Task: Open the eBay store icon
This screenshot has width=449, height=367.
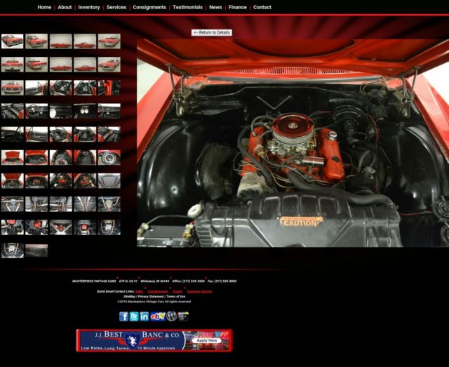Action: coord(158,316)
